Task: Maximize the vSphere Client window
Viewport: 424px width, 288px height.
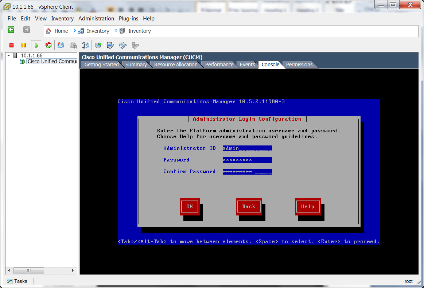Action: click(x=393, y=5)
